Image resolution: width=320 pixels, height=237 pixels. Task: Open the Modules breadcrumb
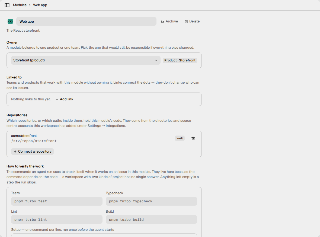(20, 5)
